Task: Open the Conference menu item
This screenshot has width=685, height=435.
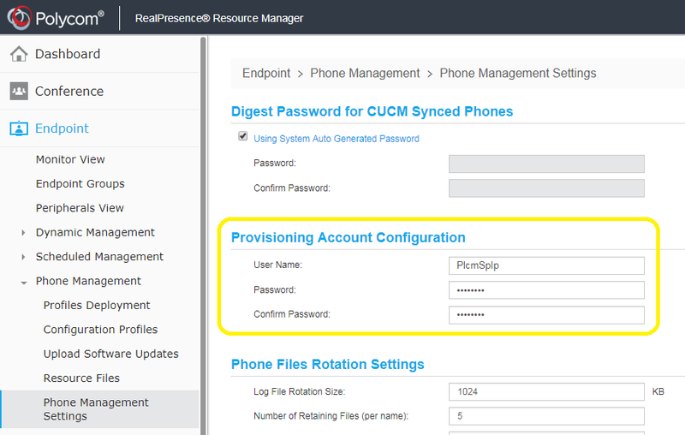Action: (69, 92)
